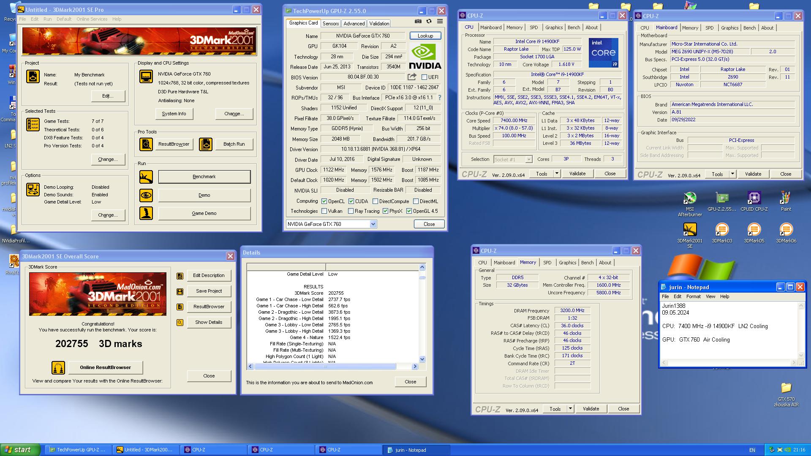Click the Bus Interface question mark icon
The height and width of the screenshot is (456, 811).
coord(439,98)
